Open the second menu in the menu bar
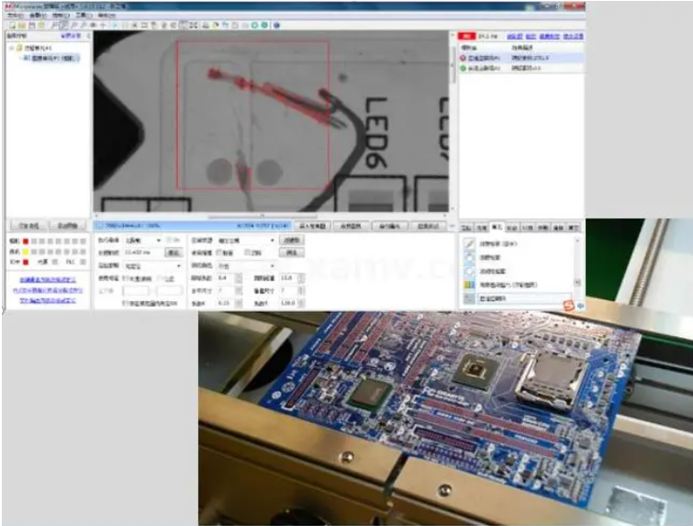Image resolution: width=693 pixels, height=526 pixels. (x=38, y=15)
